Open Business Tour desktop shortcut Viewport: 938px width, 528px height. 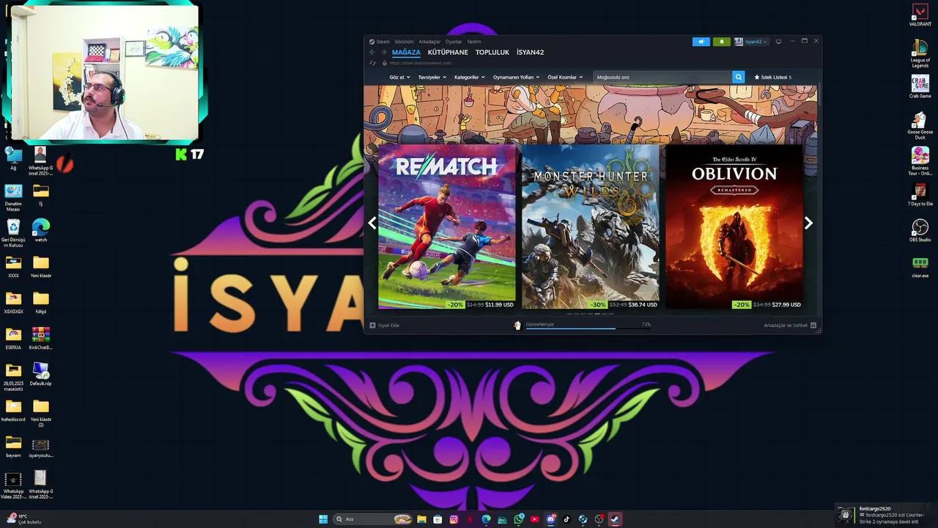pos(920,161)
